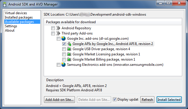
Task: Select Google USB Driver package, revision 4
Action: [101, 49]
